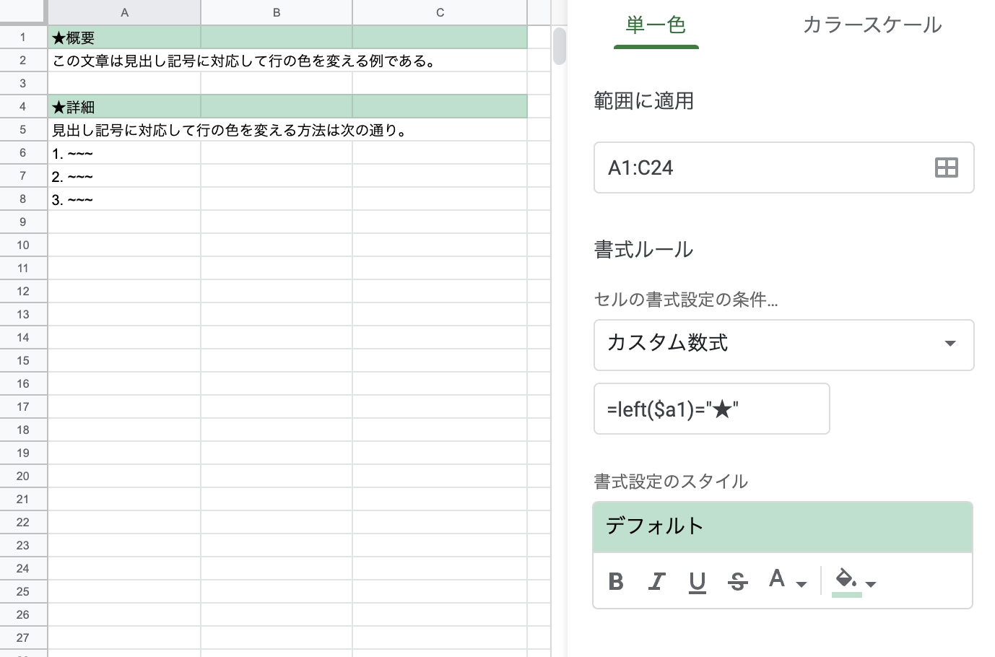
Task: Toggle underline in the formatting style toolbar
Action: [697, 581]
